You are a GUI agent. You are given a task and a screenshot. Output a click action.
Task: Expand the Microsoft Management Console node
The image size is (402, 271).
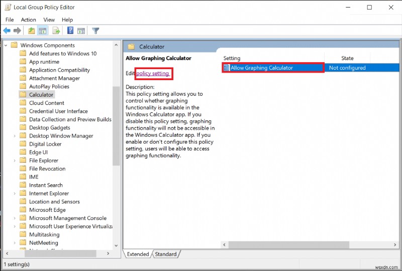(15, 218)
